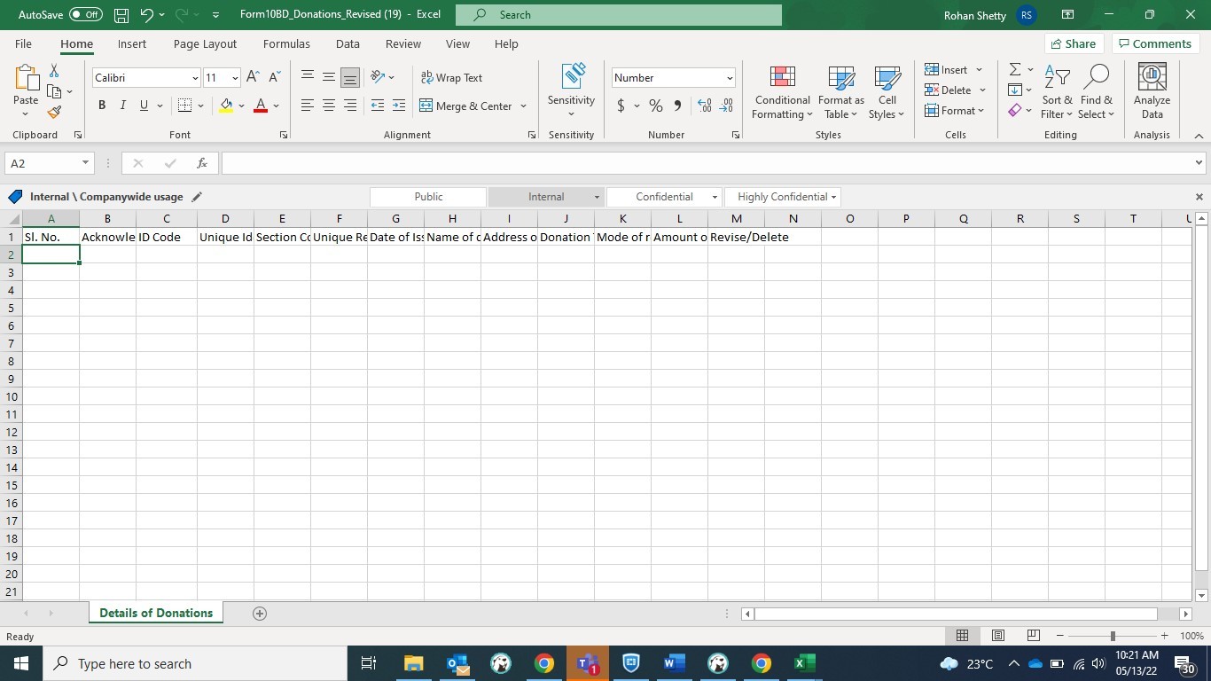This screenshot has height=681, width=1211.
Task: Switch to the Page Layout tab
Action: [x=205, y=43]
